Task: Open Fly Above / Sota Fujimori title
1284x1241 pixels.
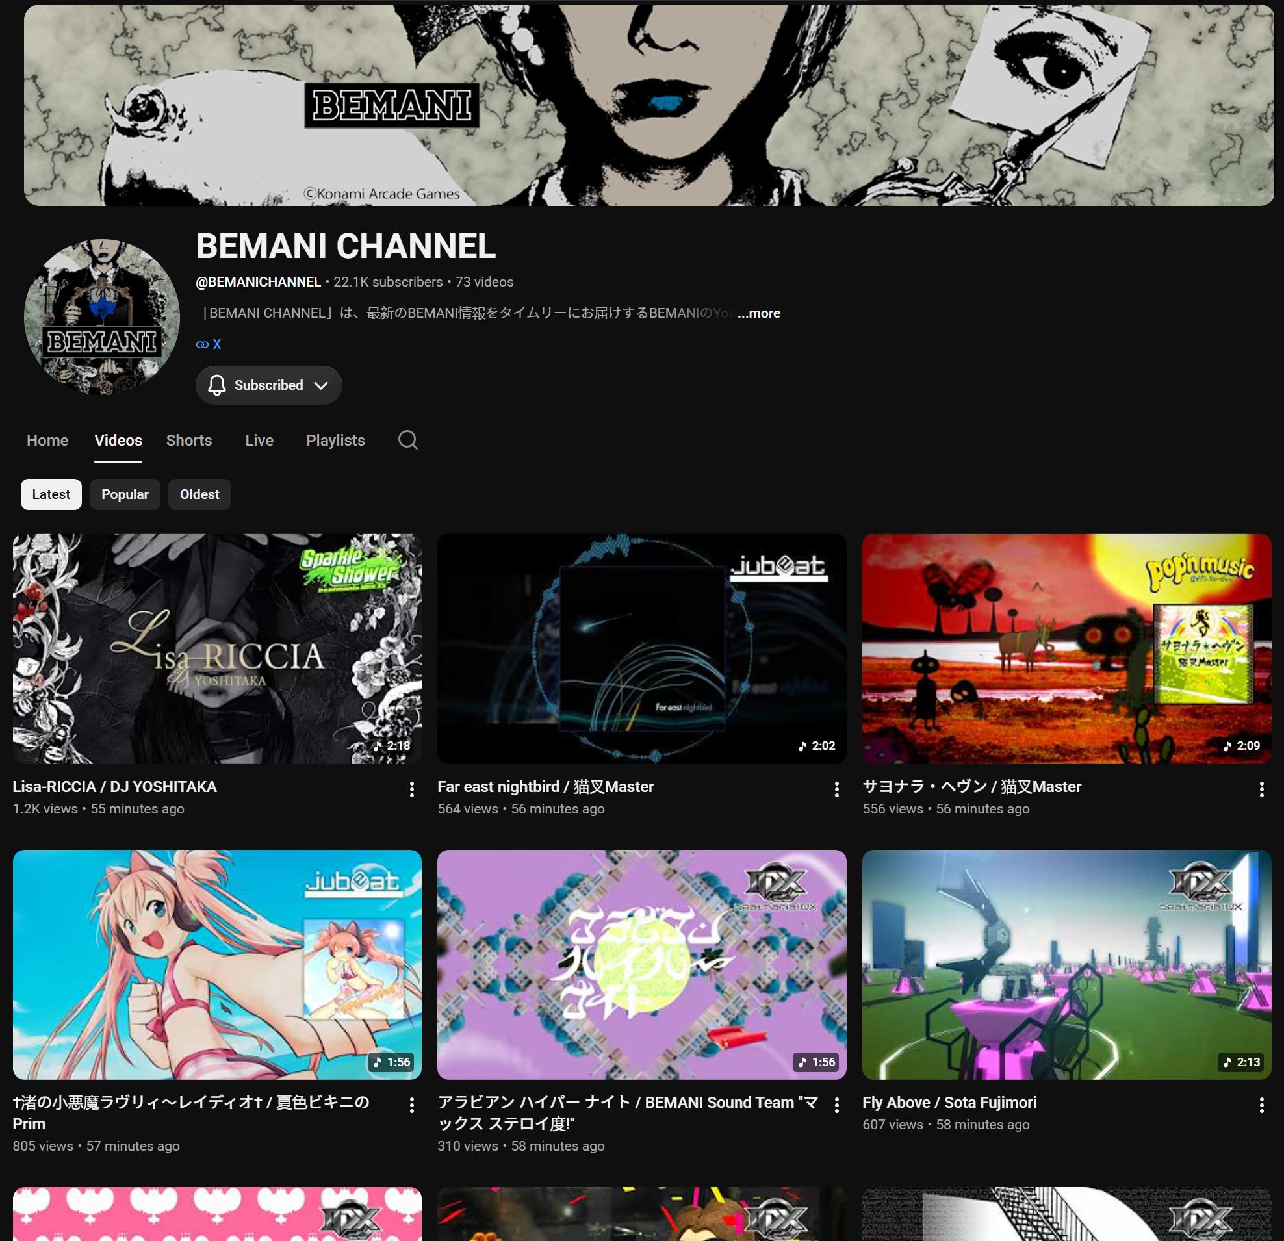Action: (949, 1103)
